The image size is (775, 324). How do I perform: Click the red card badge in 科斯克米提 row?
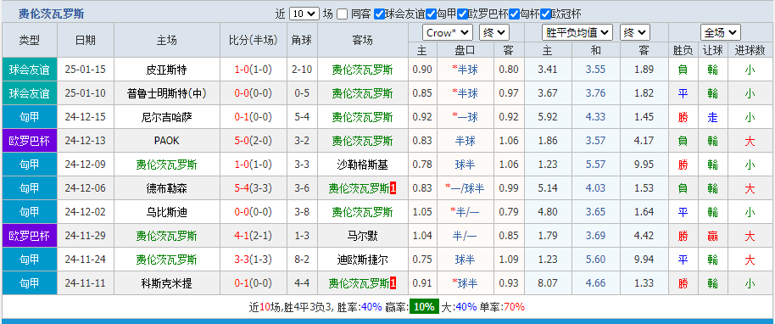tap(393, 283)
